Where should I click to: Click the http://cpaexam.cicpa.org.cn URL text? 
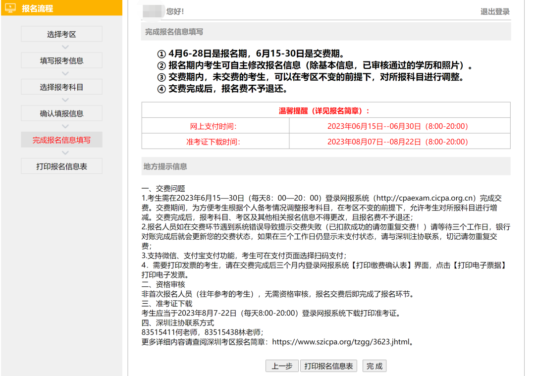(x=425, y=198)
